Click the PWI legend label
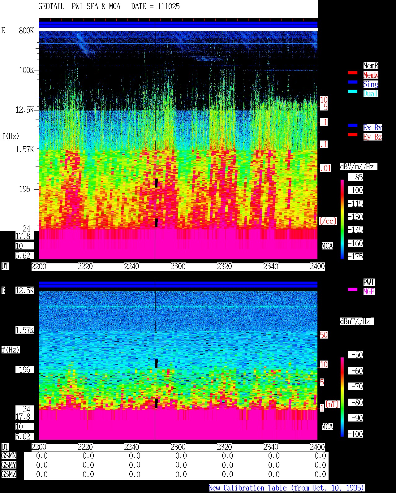 point(369,282)
